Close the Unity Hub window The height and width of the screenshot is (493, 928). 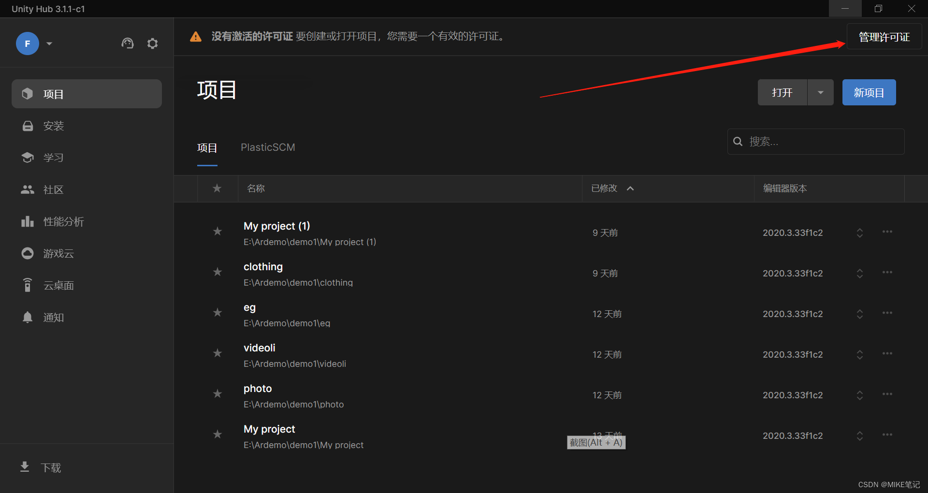coord(912,9)
